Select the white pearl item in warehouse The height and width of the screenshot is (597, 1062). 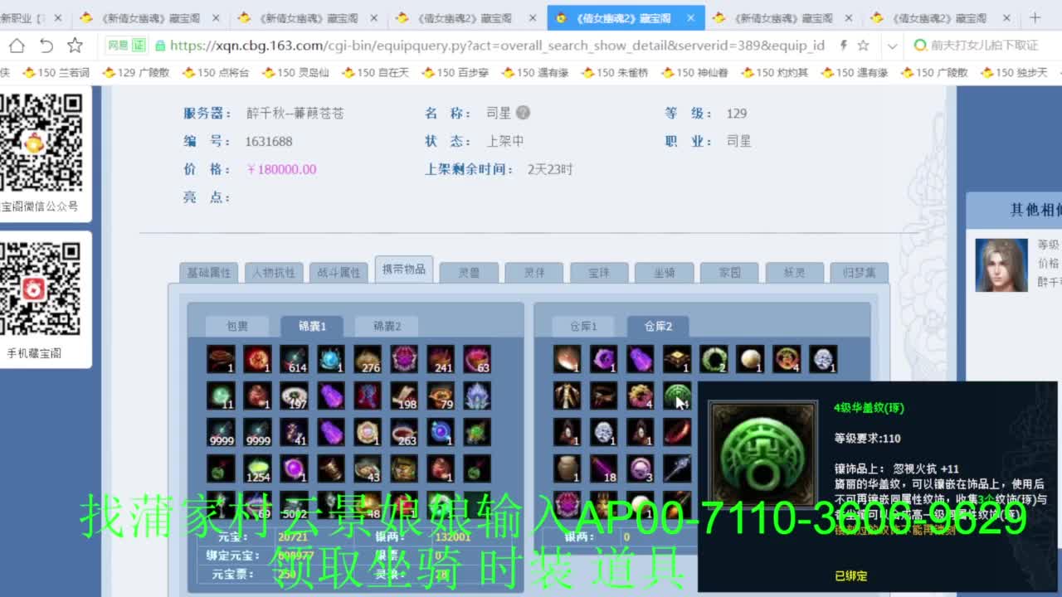pos(750,359)
